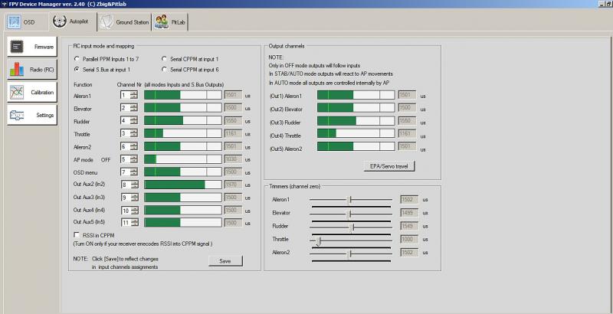613x314 pixels.
Task: Open the Firmware section
Action: pyautogui.click(x=32, y=47)
